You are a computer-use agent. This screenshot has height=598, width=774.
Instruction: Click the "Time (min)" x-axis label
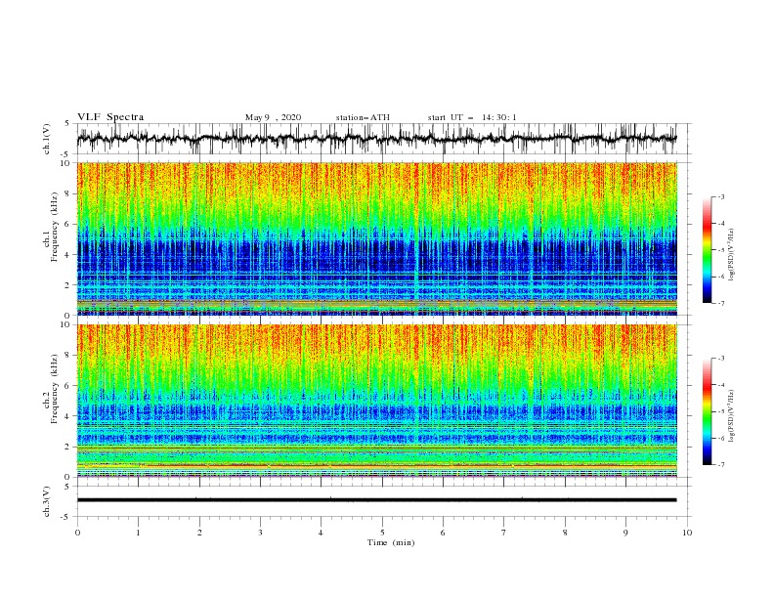(x=391, y=542)
